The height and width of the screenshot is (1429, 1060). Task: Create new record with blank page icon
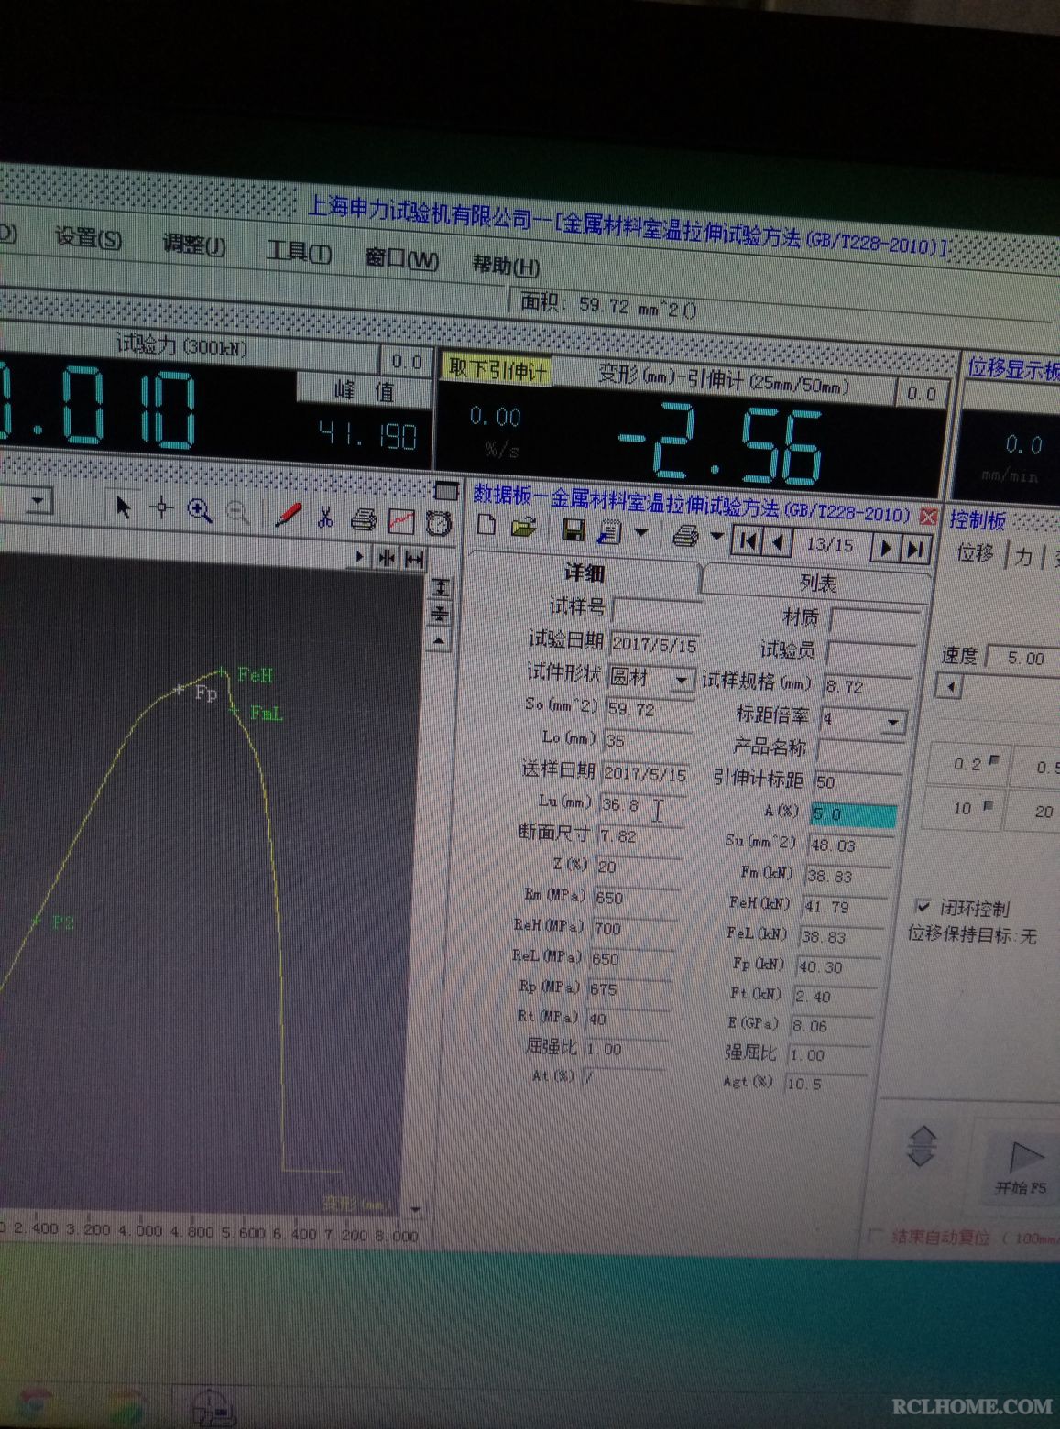point(486,525)
